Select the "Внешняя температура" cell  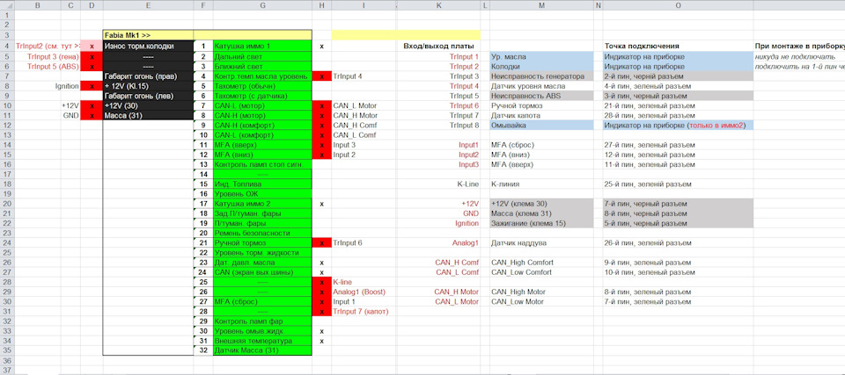click(262, 341)
